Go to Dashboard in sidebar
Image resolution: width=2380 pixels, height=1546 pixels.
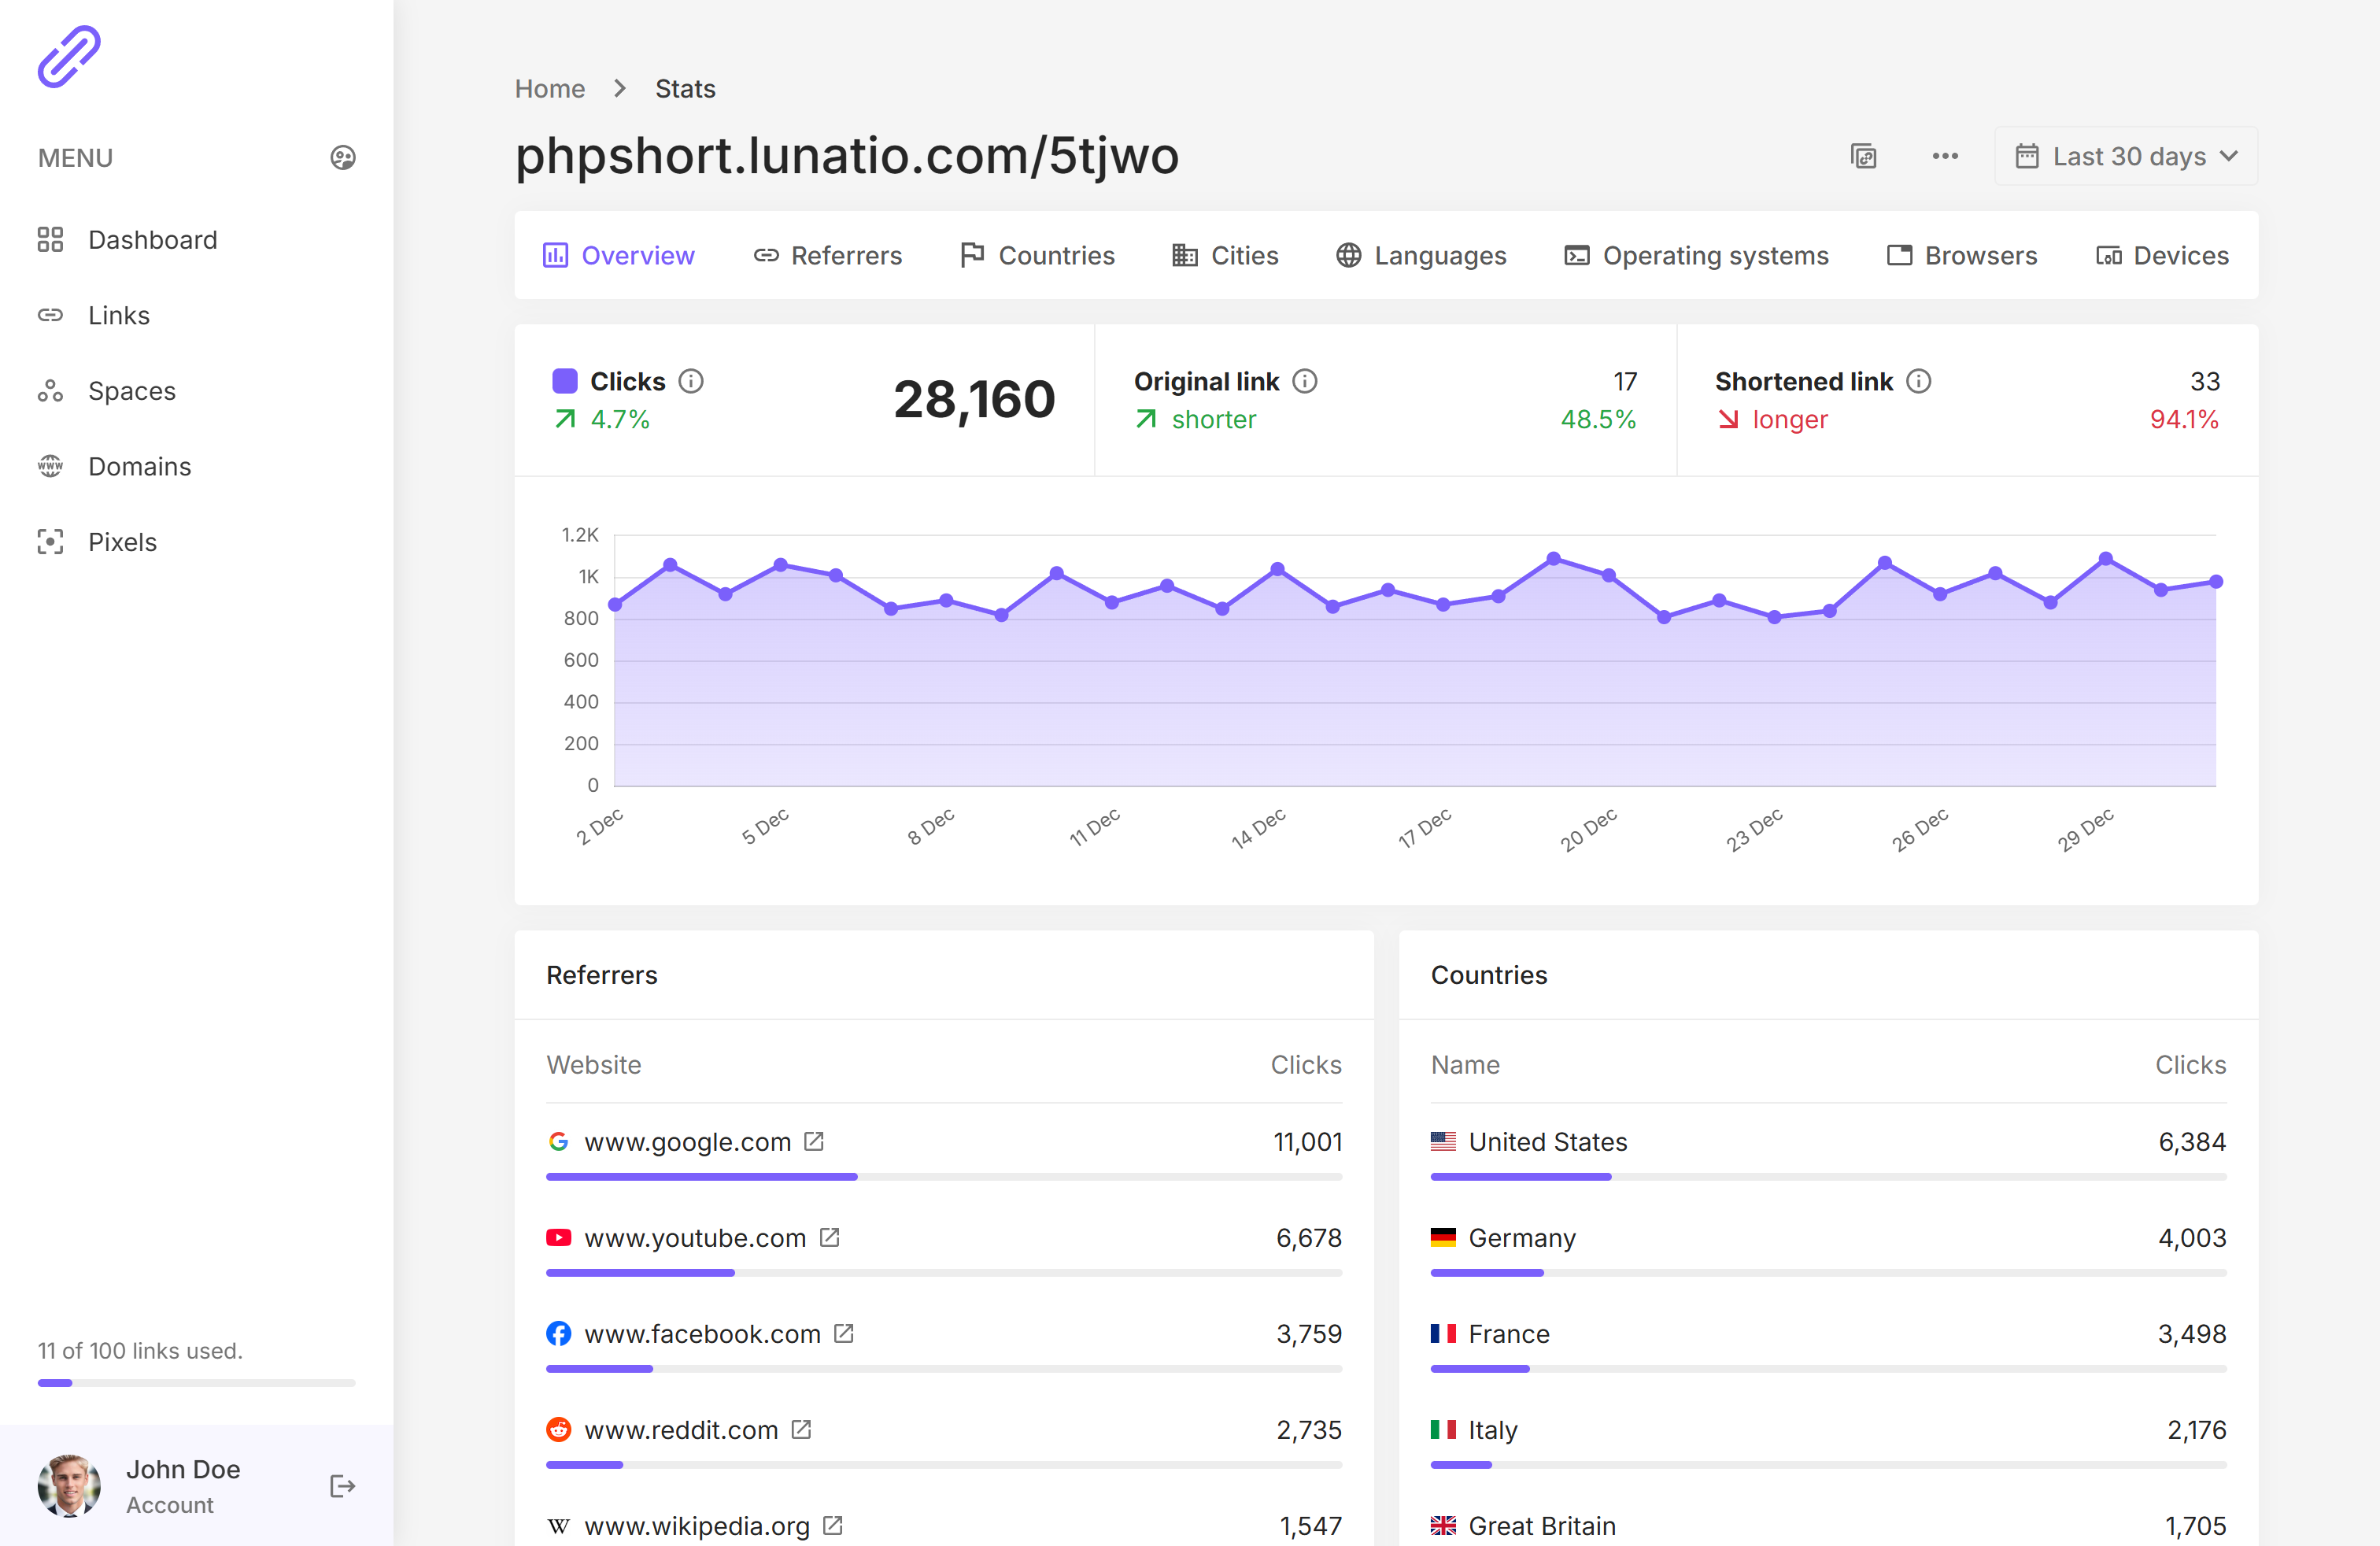click(x=152, y=240)
